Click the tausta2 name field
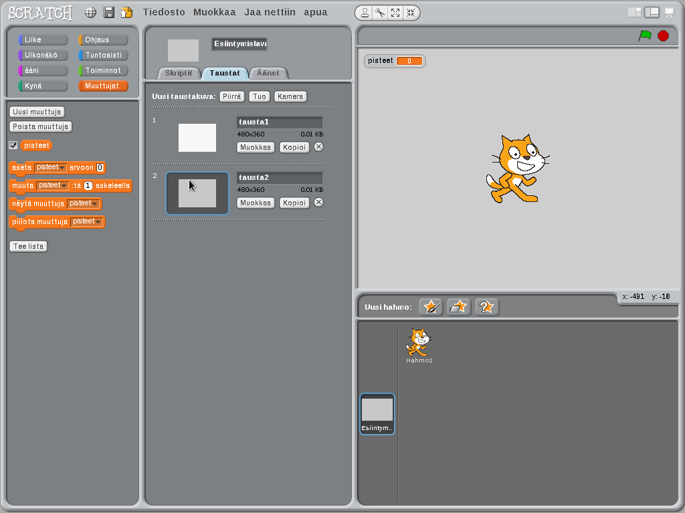Viewport: 685px width, 513px height. click(280, 177)
